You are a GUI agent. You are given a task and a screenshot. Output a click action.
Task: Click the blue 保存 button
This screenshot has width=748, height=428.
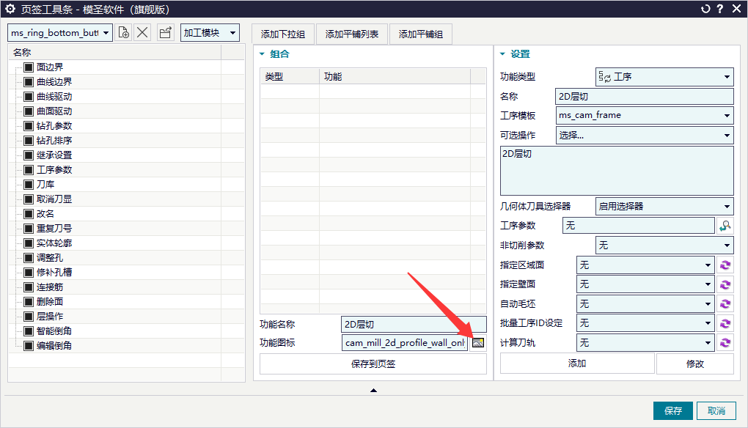tap(673, 410)
